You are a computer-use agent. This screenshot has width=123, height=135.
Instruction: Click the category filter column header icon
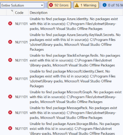coord(12,11)
